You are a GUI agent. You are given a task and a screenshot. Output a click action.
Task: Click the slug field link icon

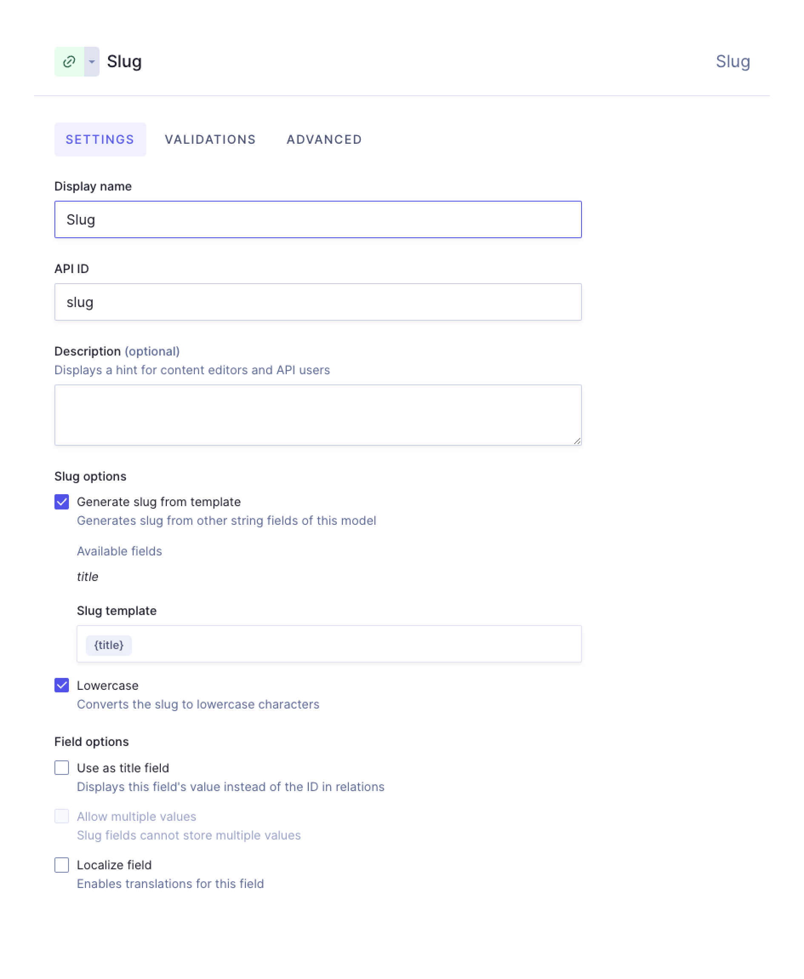[68, 61]
